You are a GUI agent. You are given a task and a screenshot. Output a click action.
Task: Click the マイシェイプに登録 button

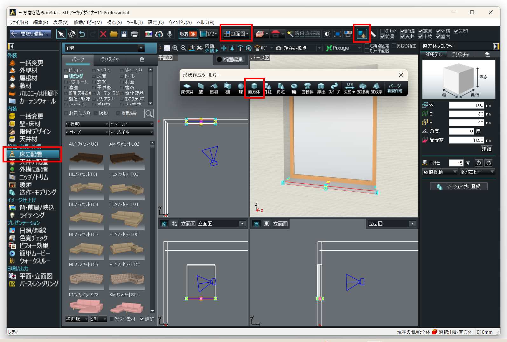point(458,187)
